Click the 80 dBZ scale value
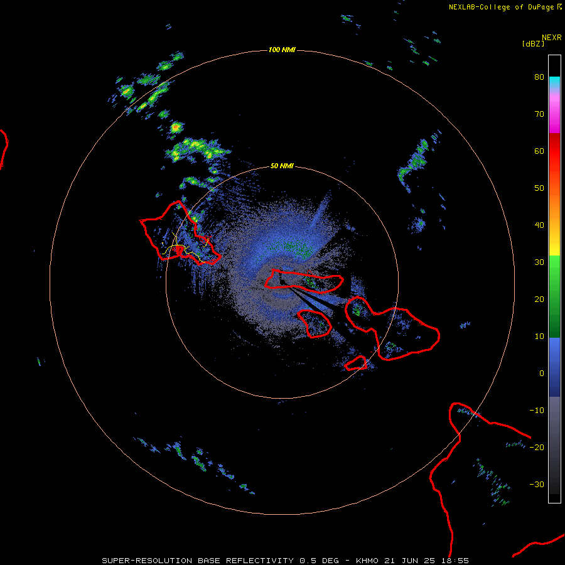Viewport: 565px width, 565px height. [x=539, y=77]
